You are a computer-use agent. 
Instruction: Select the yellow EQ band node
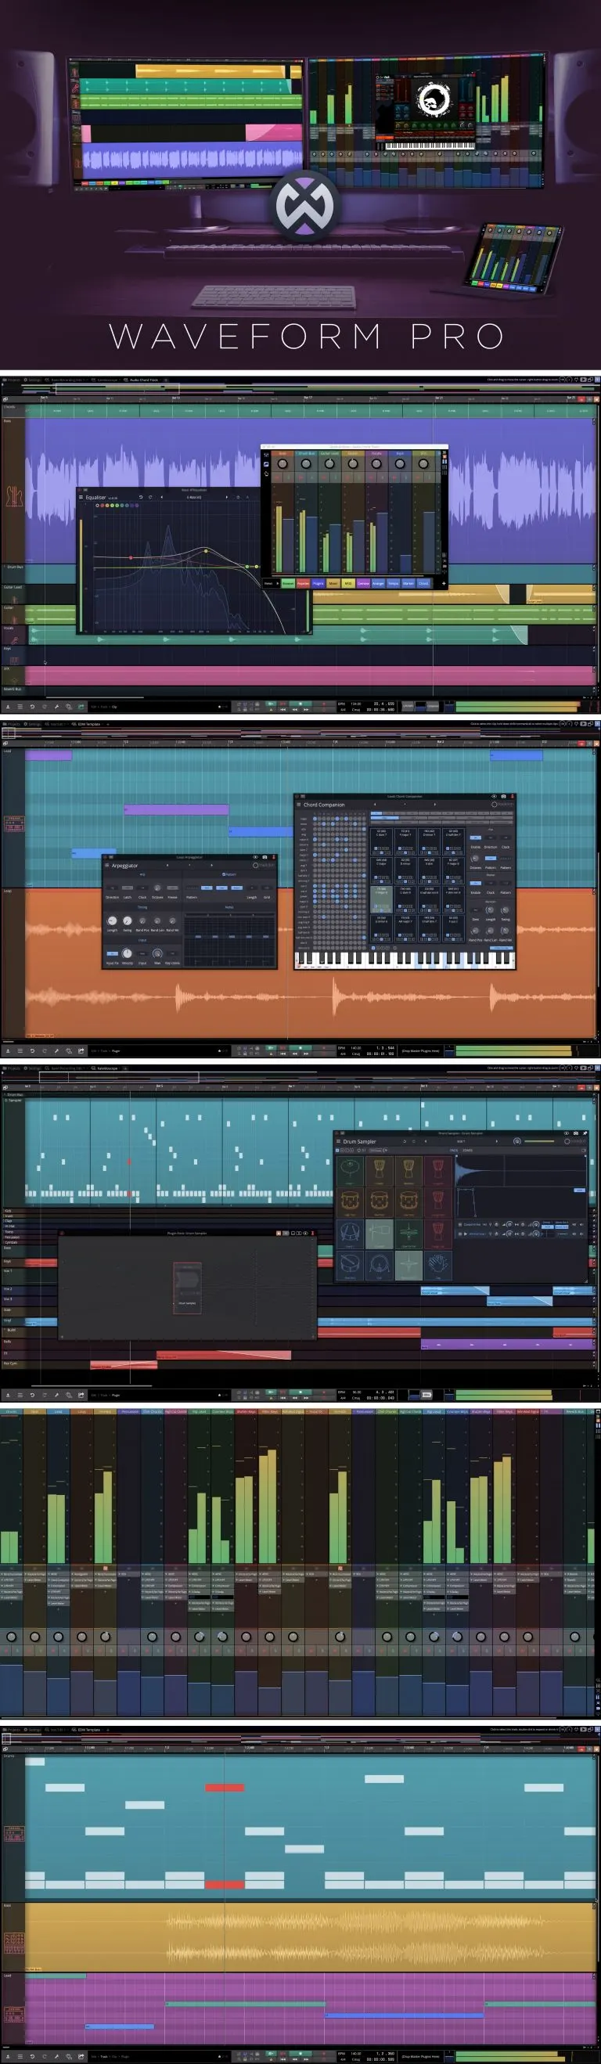(x=206, y=550)
